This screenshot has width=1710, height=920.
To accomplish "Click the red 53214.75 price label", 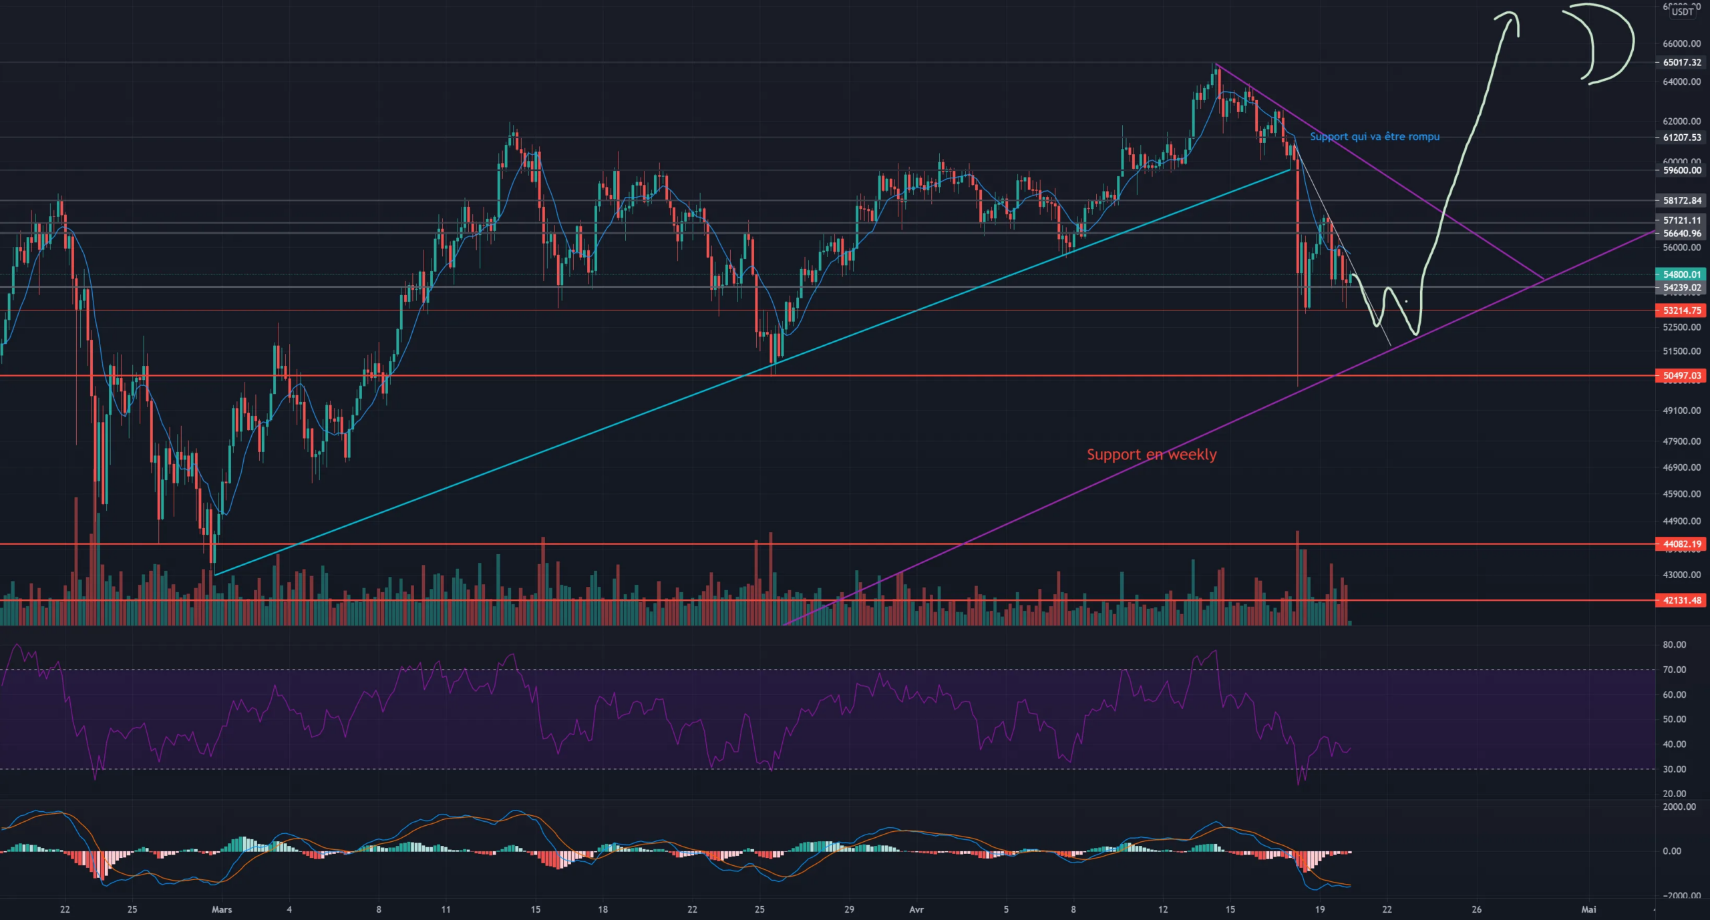I will pyautogui.click(x=1681, y=310).
